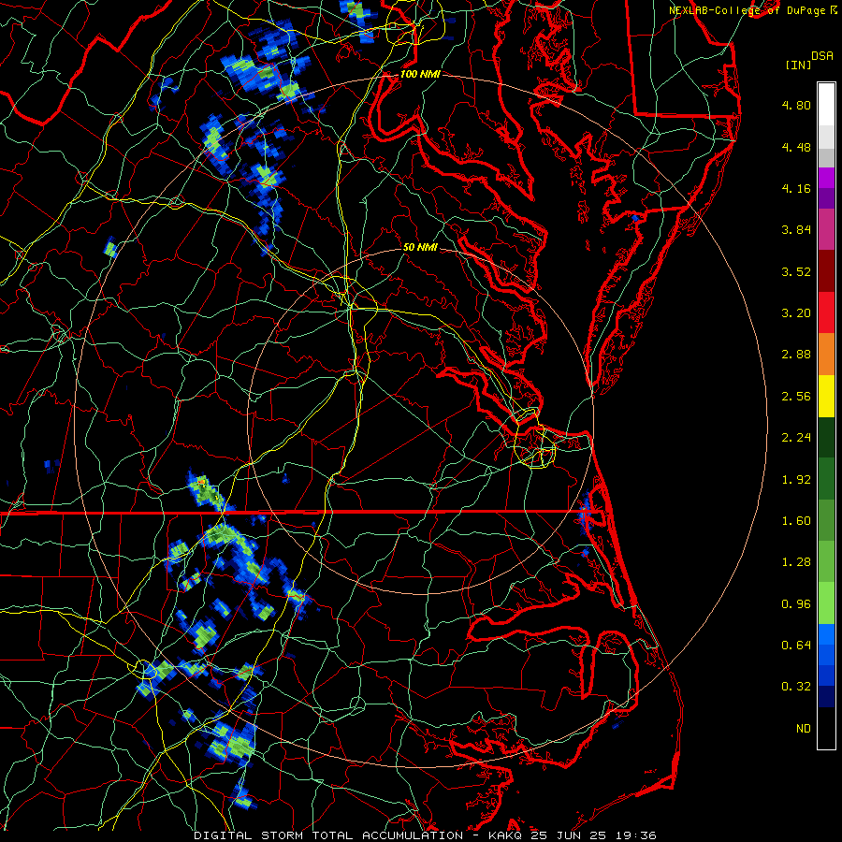Pick the white swatch atop the legend
842x842 pixels.
pyautogui.click(x=826, y=105)
